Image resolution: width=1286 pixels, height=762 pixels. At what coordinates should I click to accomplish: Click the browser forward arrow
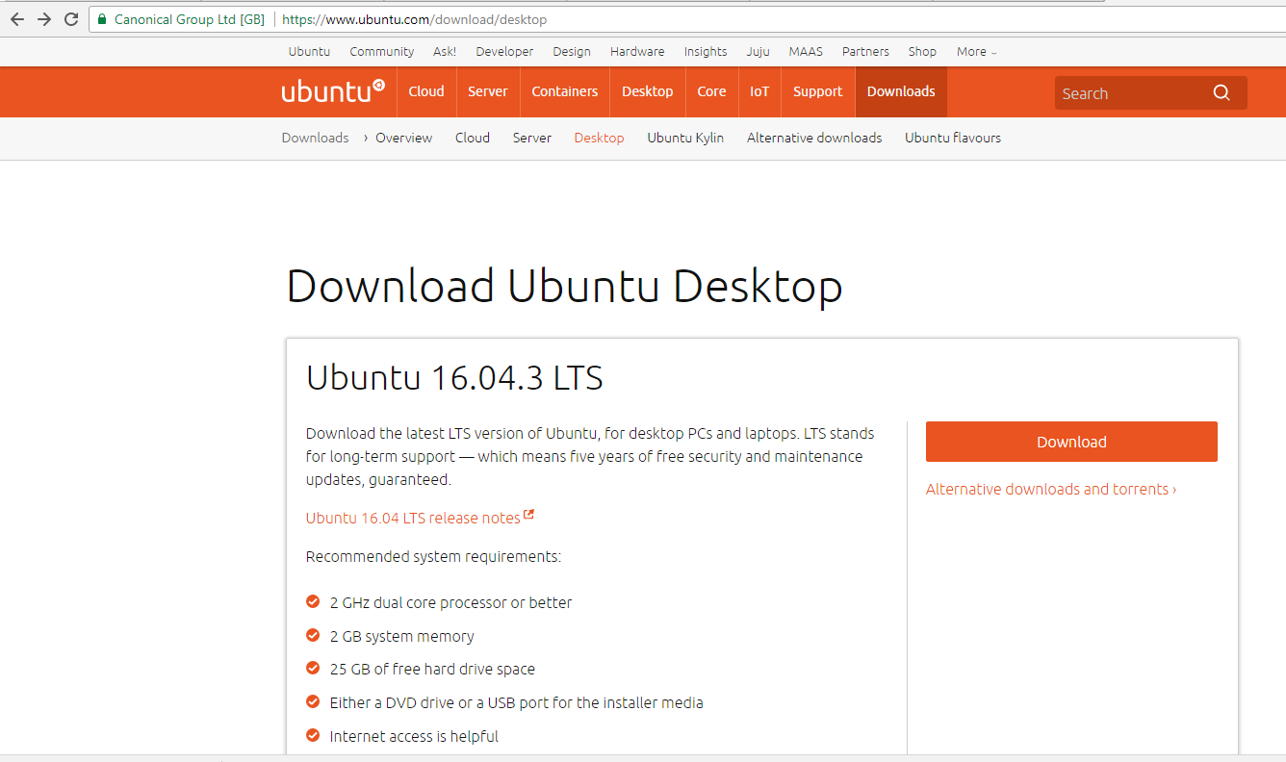coord(43,19)
